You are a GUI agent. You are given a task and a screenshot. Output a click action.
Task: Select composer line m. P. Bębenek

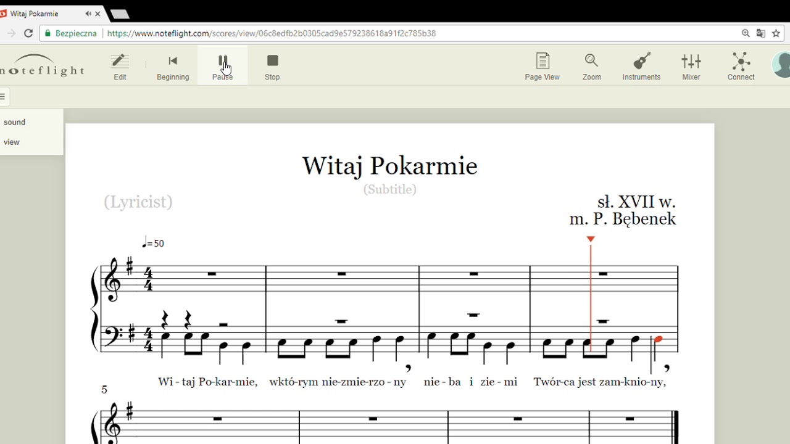[x=623, y=219]
